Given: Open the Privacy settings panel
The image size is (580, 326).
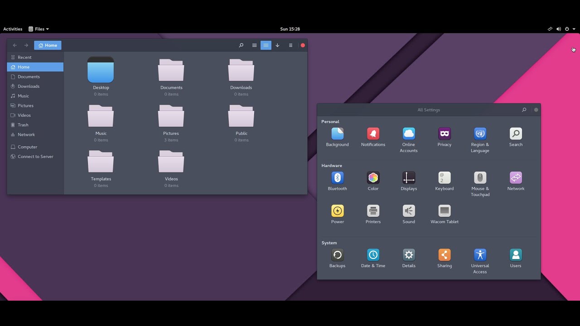Looking at the screenshot, I should pos(444,134).
